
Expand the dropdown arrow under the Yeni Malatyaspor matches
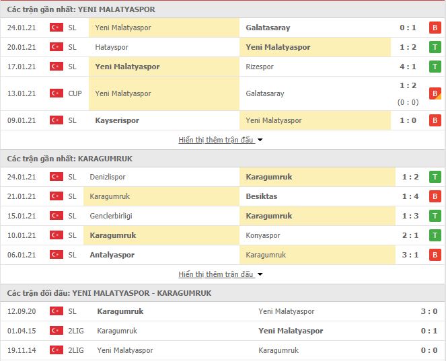pos(260,140)
